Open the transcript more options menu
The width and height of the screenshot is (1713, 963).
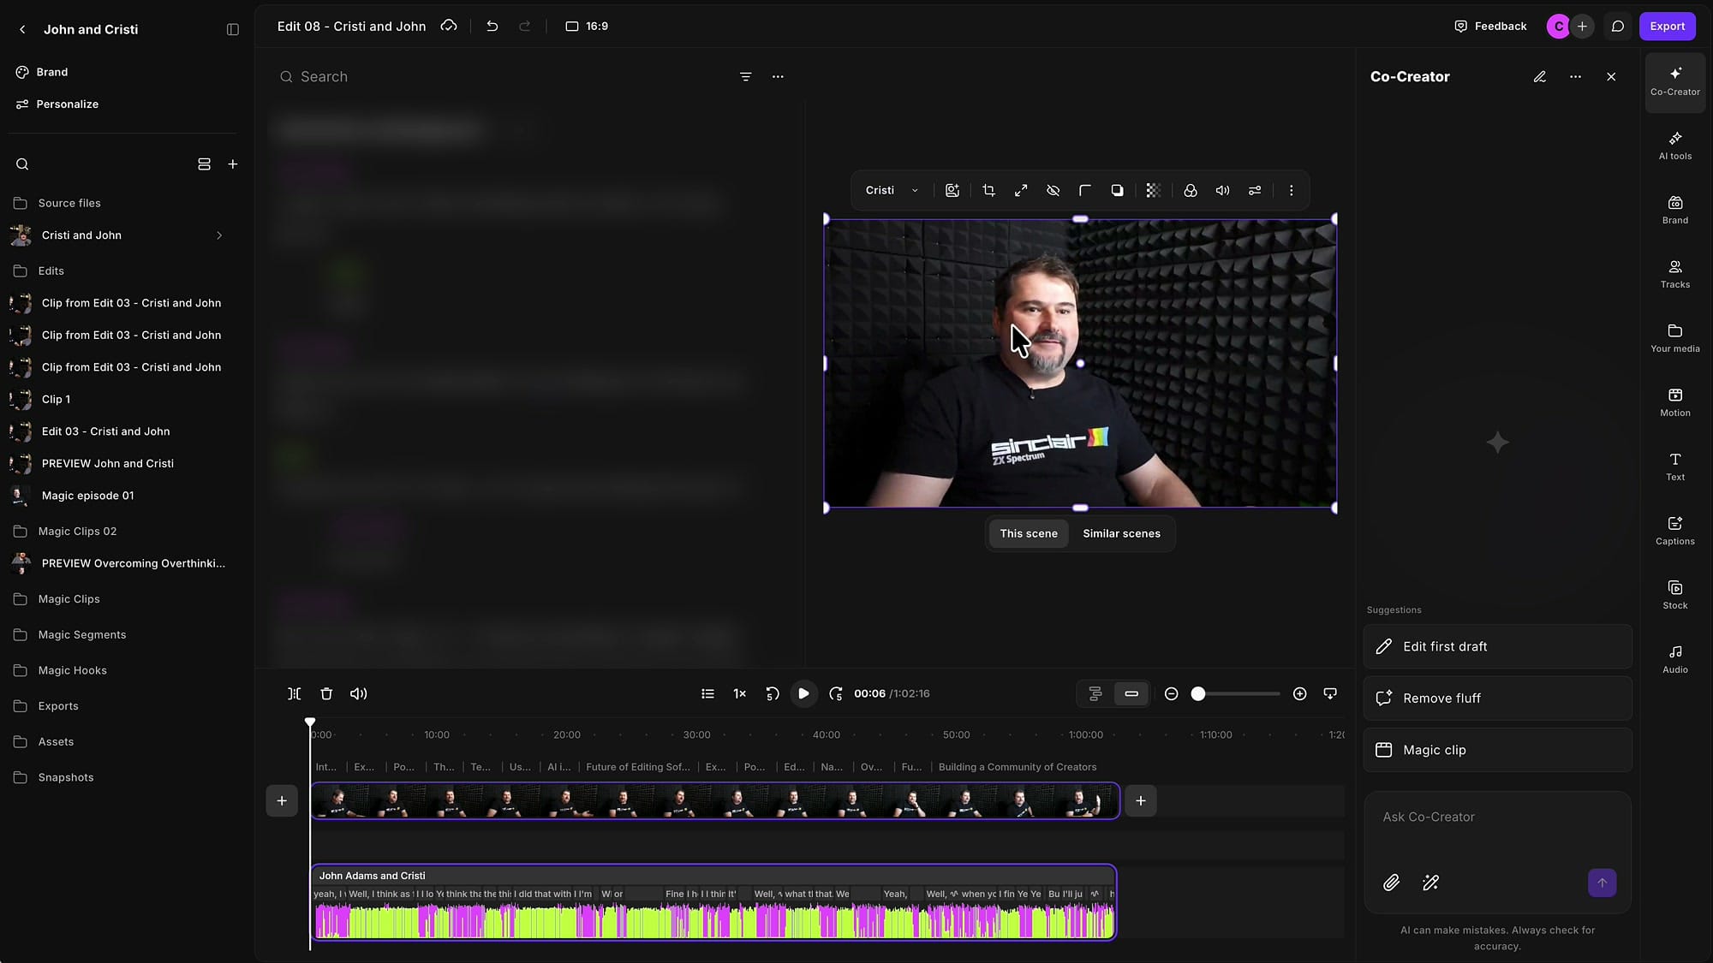pos(778,77)
